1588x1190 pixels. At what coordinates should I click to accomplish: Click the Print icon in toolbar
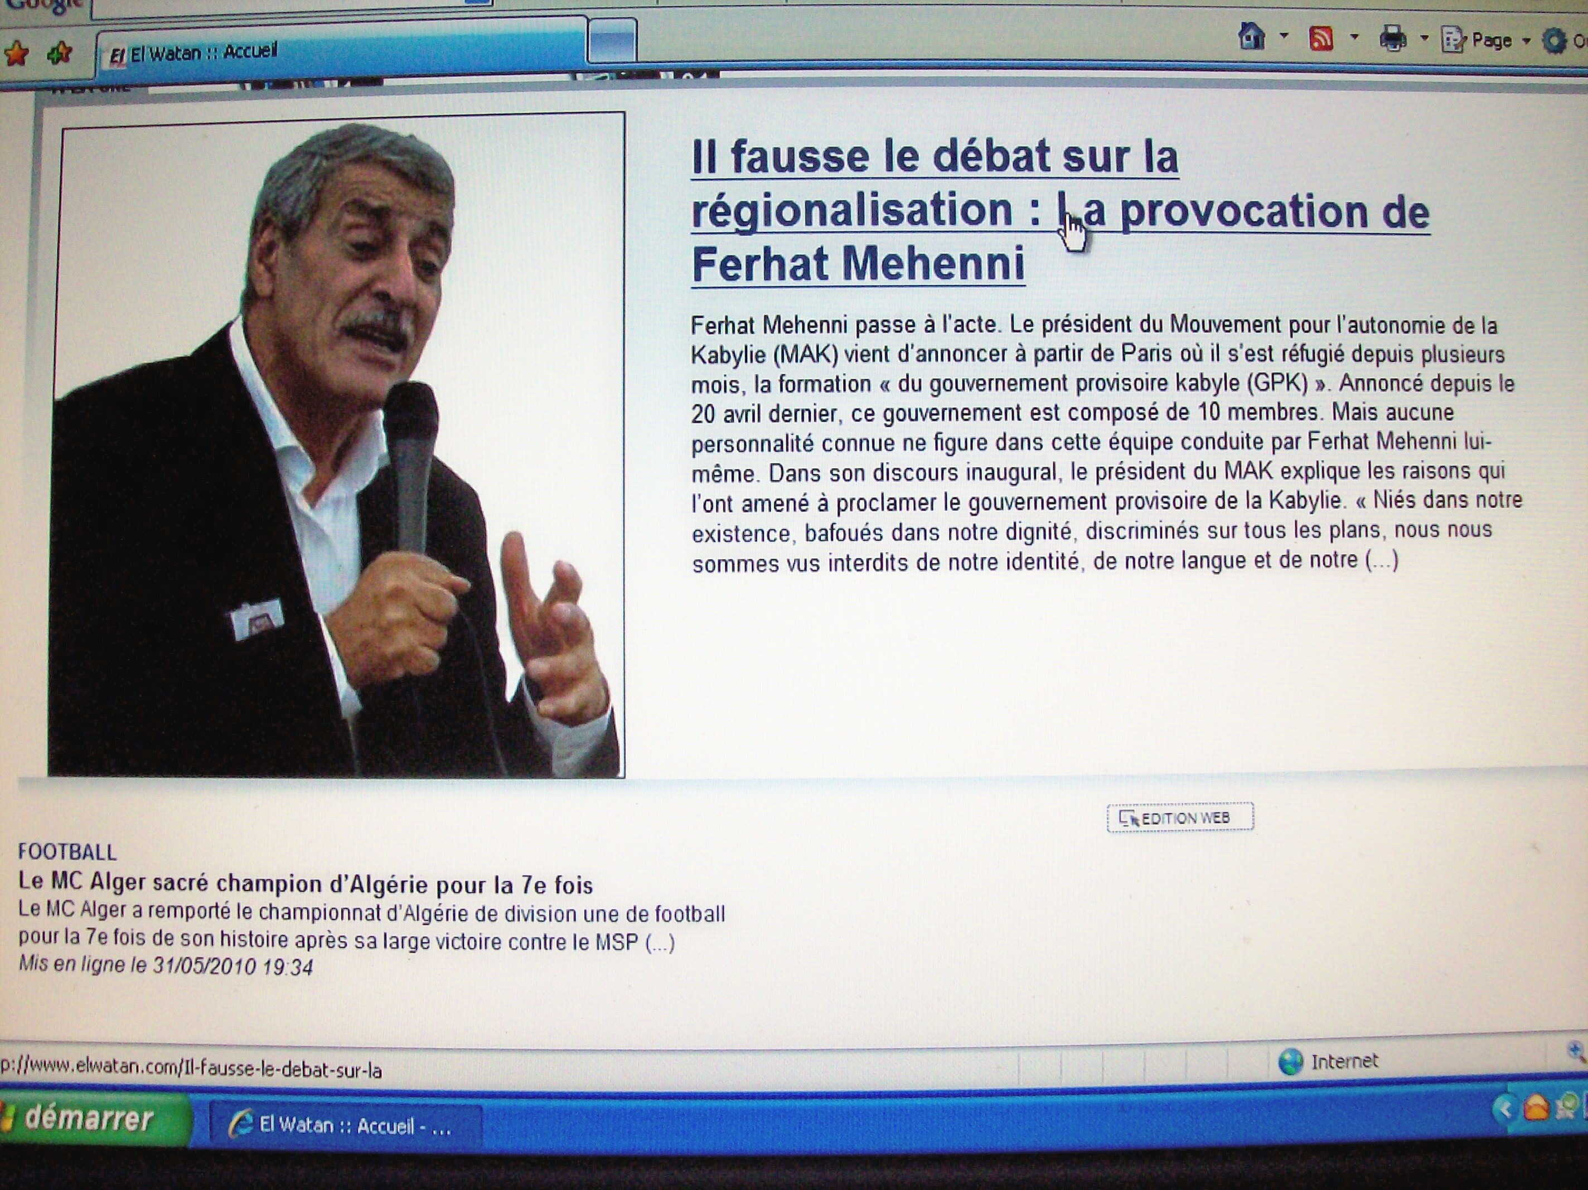tap(1393, 39)
